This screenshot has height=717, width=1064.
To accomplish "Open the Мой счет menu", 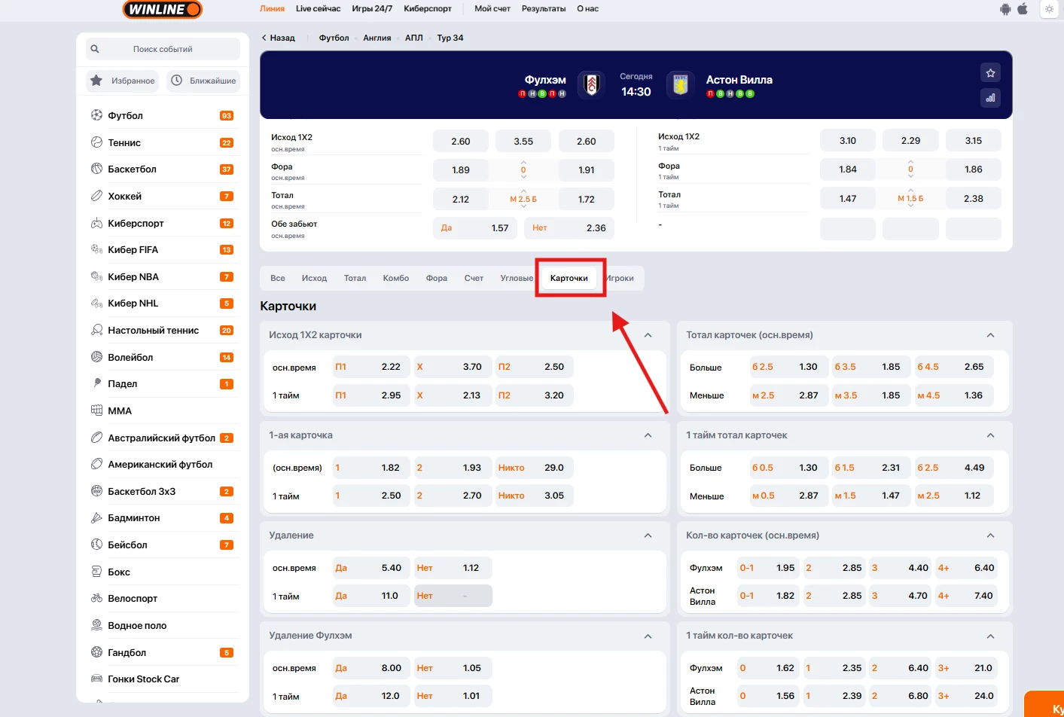I will tap(492, 9).
